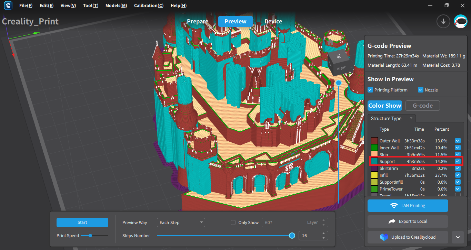Toggle the Nozzle checkbox
Screen dimensions: 471x250
click(420, 90)
